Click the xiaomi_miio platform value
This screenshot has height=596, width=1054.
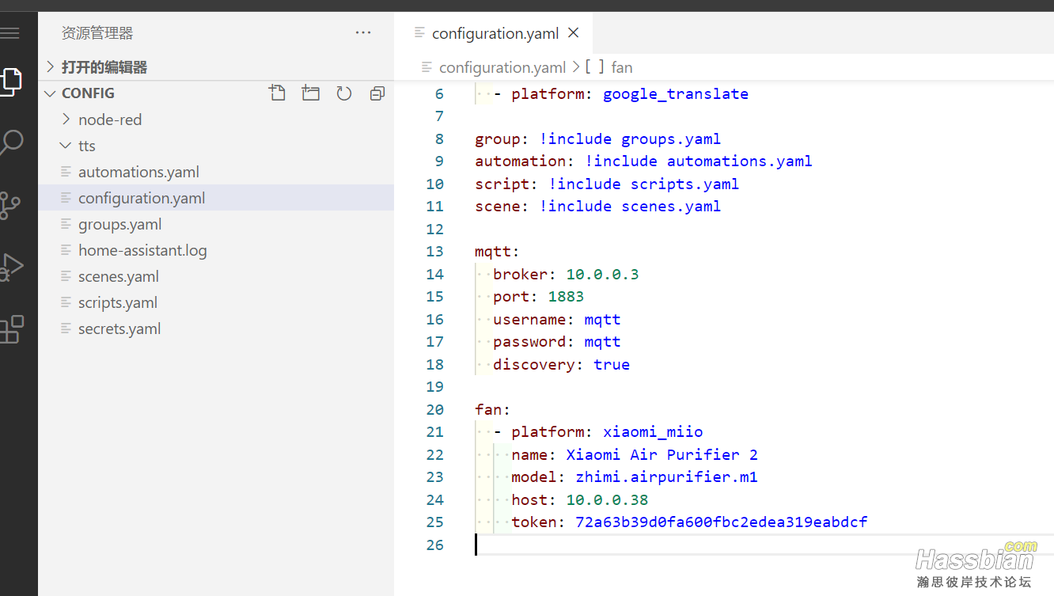pyautogui.click(x=653, y=432)
